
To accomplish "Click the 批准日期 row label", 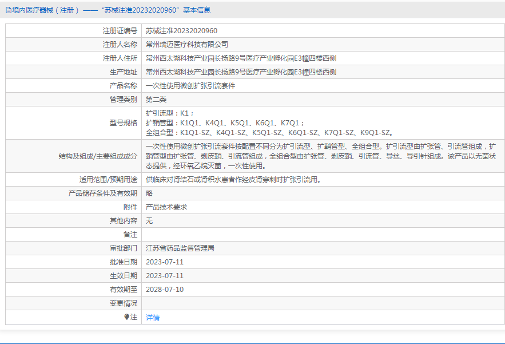I will click(124, 262).
